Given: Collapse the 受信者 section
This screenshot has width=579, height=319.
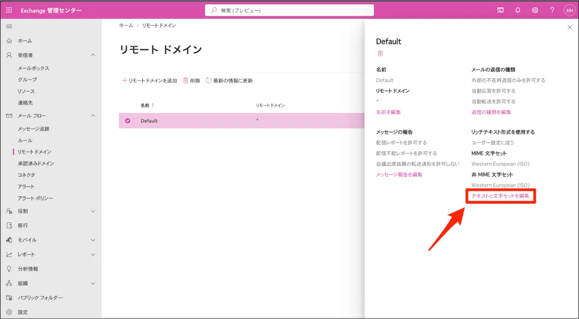Looking at the screenshot, I should pos(93,55).
